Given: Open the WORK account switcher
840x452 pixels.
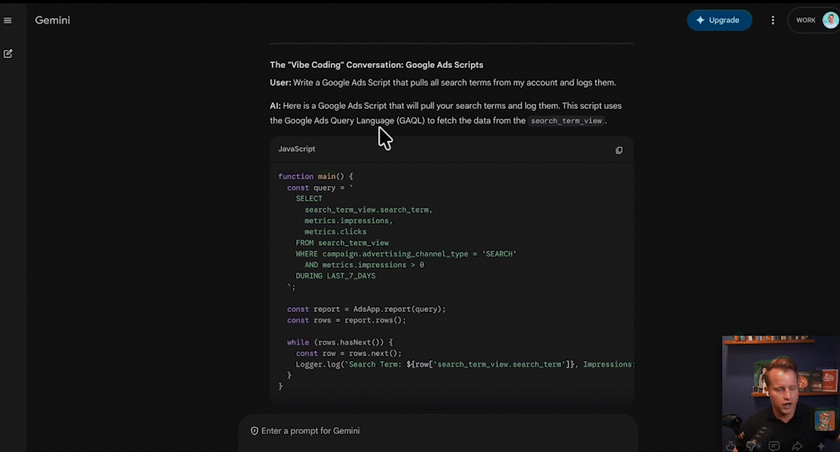Looking at the screenshot, I should 806,20.
